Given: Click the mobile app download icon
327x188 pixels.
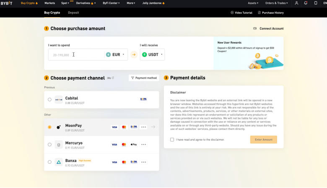Looking at the screenshot, I should (x=316, y=3).
